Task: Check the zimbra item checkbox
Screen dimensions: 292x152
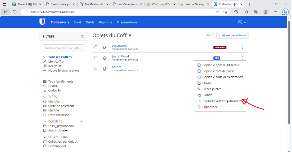Action: point(96,68)
